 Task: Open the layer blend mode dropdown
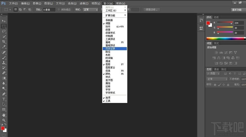click(x=217, y=79)
